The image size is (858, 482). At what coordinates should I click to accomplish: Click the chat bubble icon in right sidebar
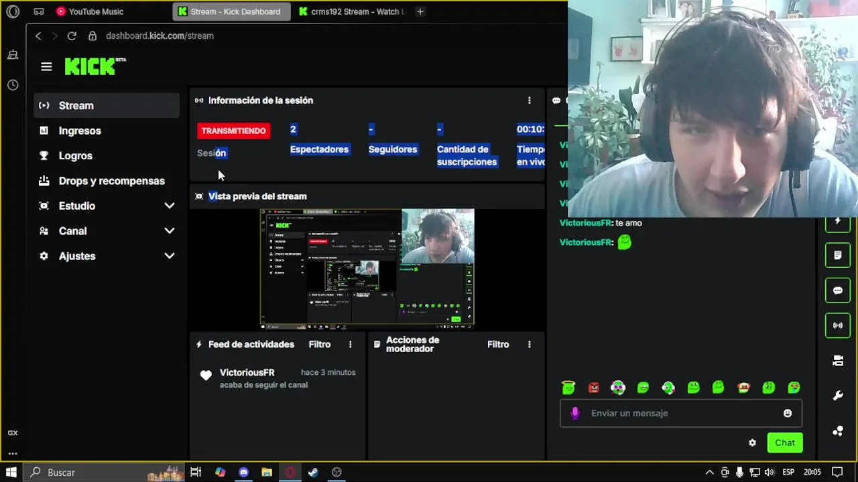[x=838, y=291]
